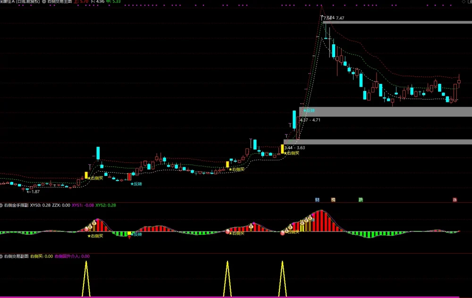This screenshot has width=472, height=298.
Task: Click the red up arrow under the yellow histogram bar
Action: pyautogui.click(x=129, y=237)
